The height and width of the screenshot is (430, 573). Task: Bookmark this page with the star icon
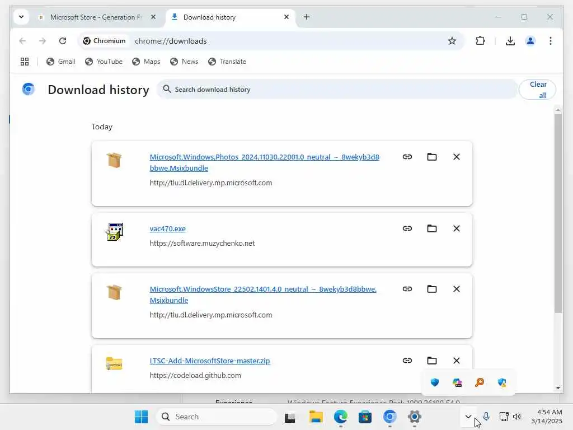click(x=452, y=41)
